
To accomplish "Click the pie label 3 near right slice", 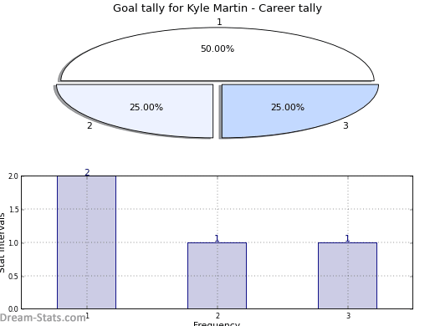I will click(345, 125).
